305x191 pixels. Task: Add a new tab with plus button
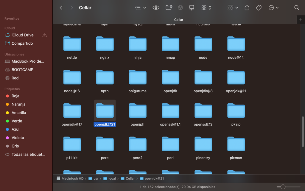pos(301,20)
